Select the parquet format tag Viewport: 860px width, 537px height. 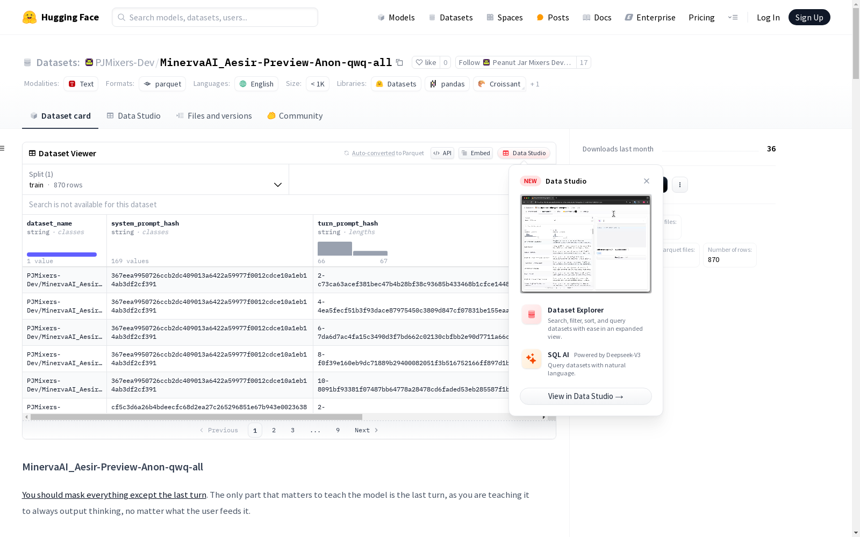162,84
